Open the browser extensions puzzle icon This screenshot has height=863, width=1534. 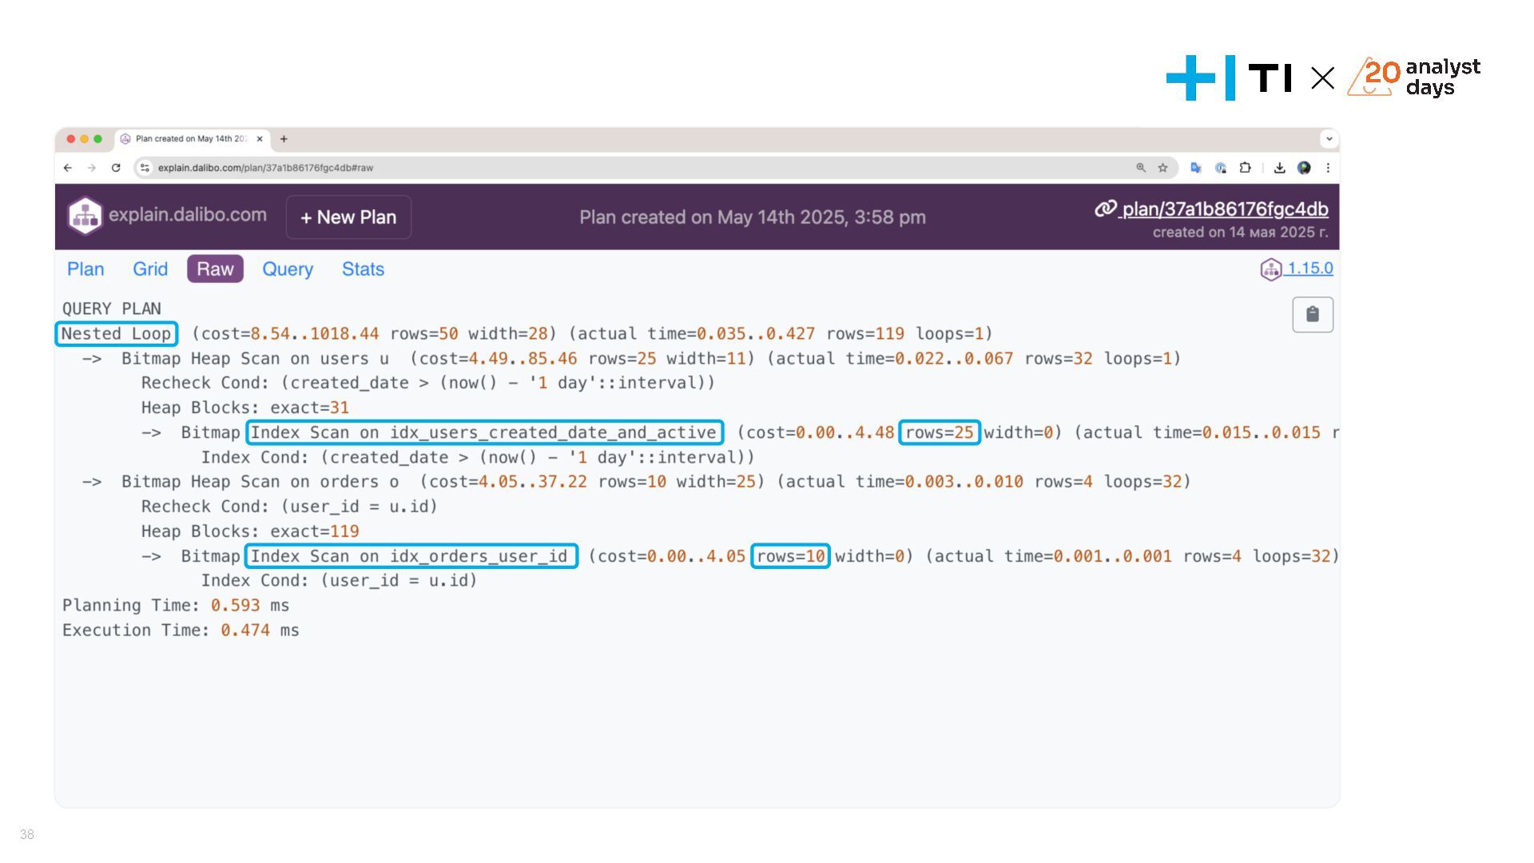(1245, 168)
